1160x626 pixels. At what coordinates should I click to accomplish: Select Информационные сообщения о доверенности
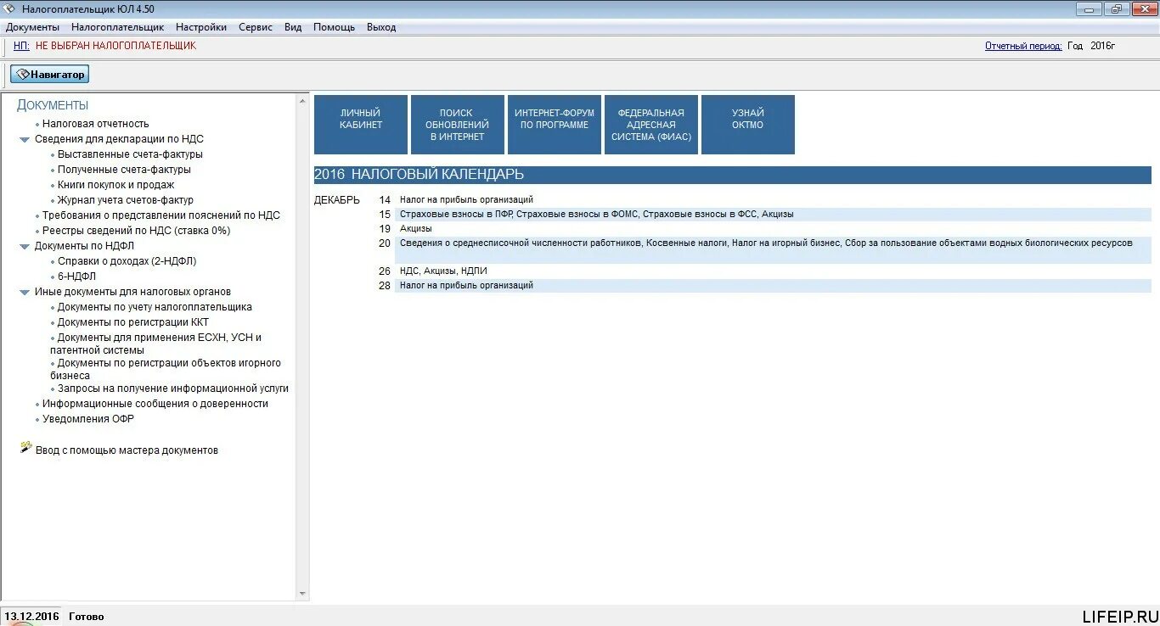tap(155, 404)
